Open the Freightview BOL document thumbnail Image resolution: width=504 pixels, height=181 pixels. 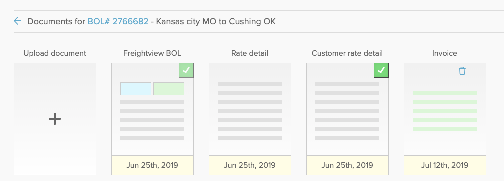(152, 109)
